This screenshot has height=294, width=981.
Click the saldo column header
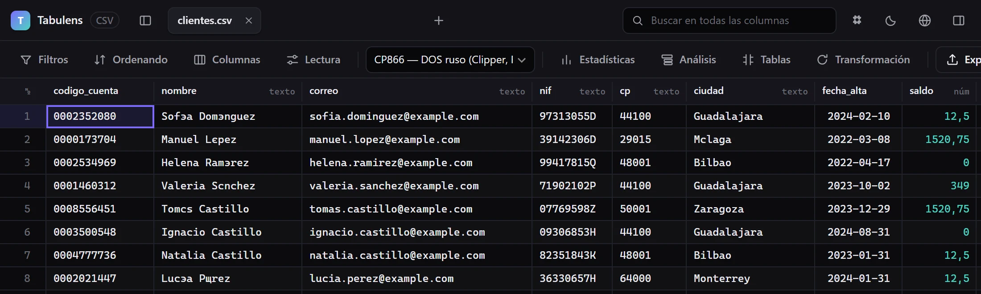coord(939,91)
